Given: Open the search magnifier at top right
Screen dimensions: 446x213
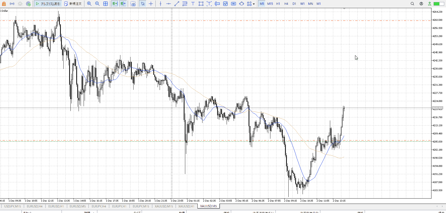Looking at the screenshot, I should coord(412,4).
